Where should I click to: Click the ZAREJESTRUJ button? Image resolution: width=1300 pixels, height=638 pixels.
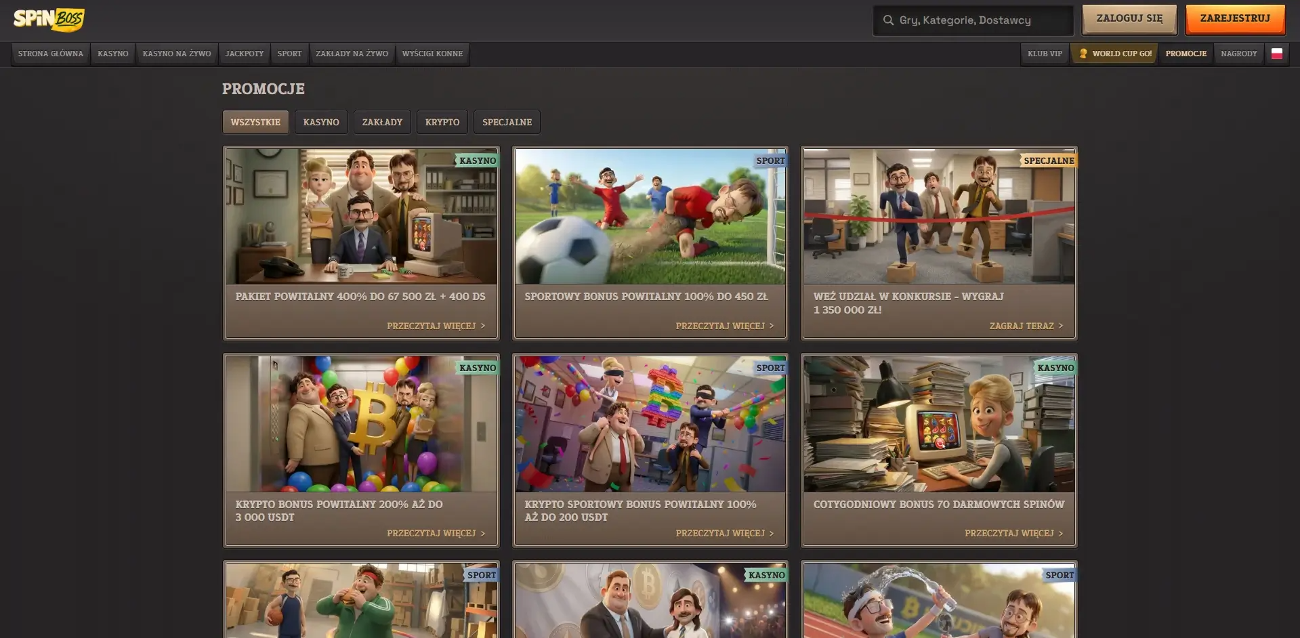pyautogui.click(x=1235, y=19)
